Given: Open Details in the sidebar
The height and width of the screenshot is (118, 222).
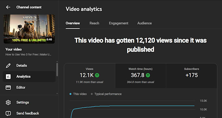Looking at the screenshot, I should tap(29, 65).
